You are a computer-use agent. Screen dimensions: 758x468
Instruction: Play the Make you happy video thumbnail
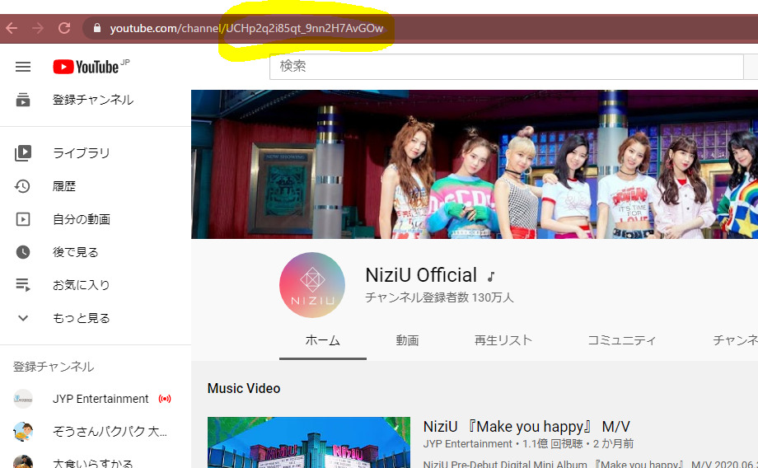point(309,442)
